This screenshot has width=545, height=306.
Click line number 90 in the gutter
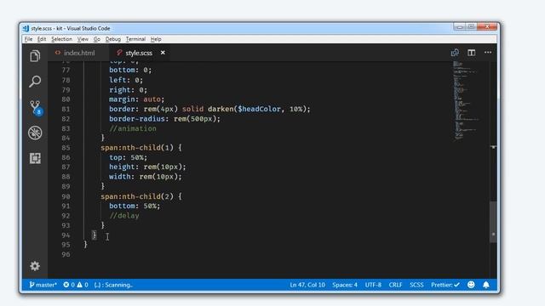pos(66,196)
